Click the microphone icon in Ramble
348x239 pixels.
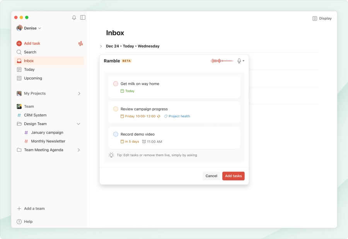239,61
